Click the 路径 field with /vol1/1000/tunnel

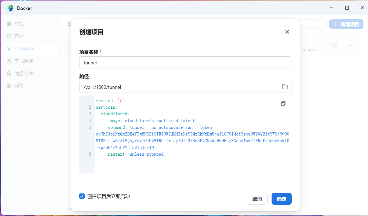click(x=185, y=87)
